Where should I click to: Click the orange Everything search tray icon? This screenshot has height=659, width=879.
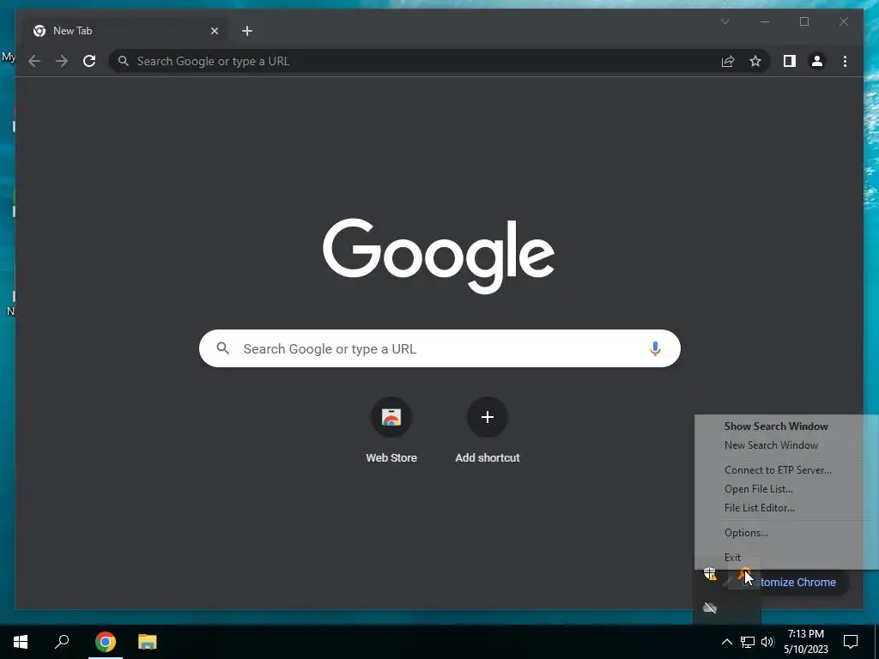[744, 574]
